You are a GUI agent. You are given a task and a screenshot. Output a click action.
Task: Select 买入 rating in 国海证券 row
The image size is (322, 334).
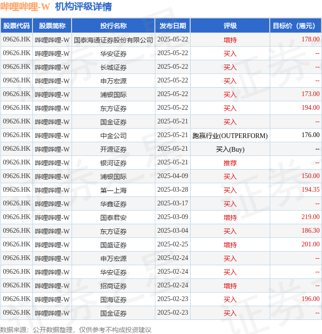230,299
